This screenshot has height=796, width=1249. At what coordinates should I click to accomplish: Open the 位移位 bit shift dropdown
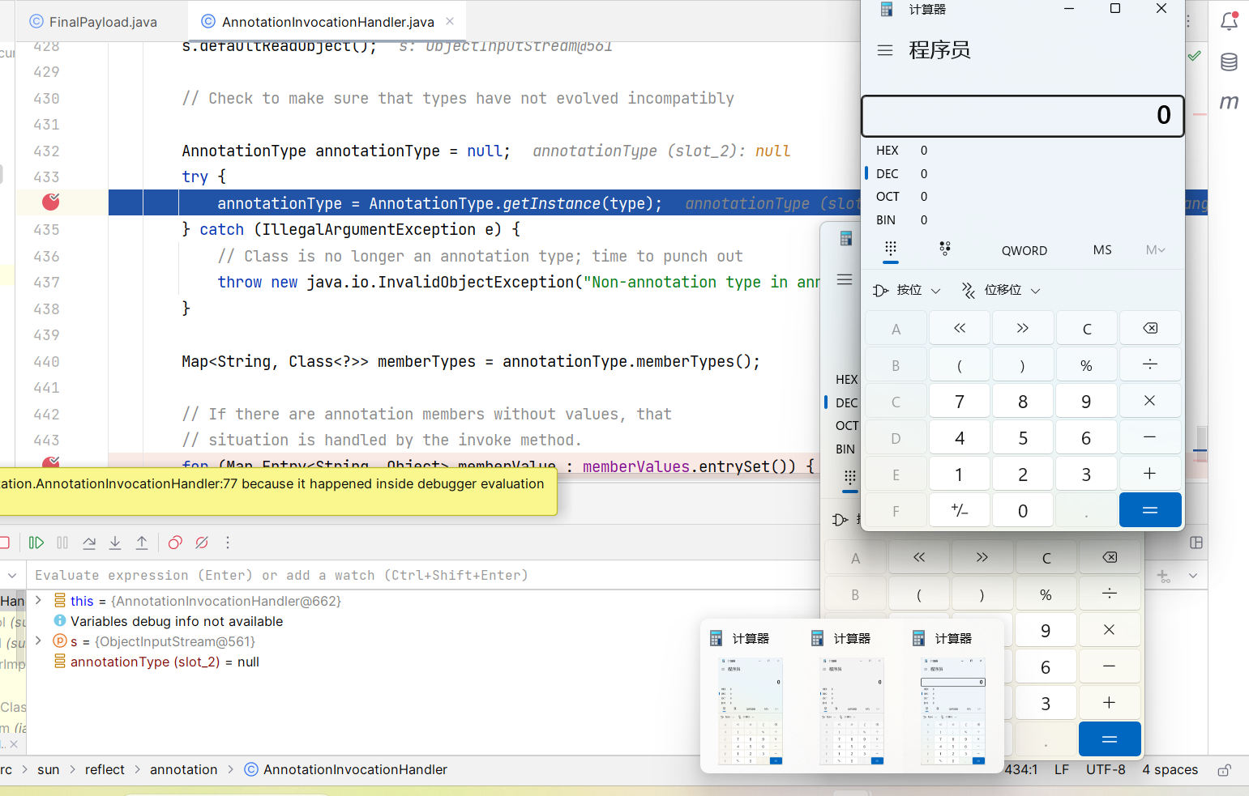click(1001, 290)
